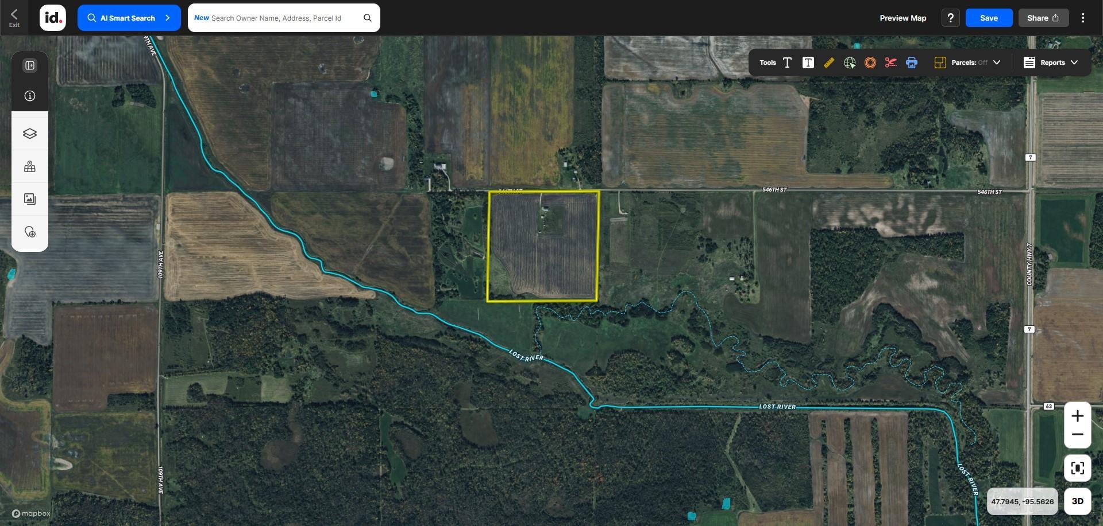Save the map

988,18
